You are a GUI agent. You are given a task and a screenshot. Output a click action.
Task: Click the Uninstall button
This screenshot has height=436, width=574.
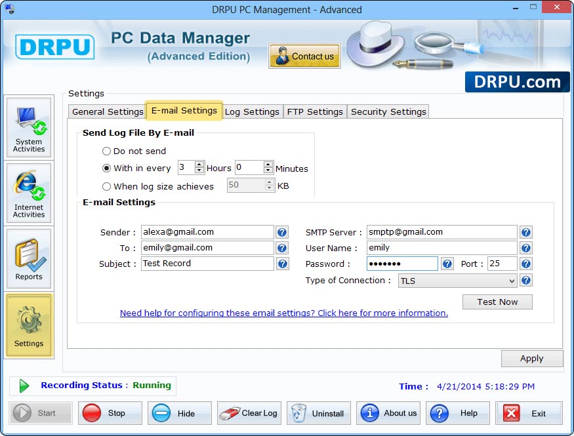(318, 413)
